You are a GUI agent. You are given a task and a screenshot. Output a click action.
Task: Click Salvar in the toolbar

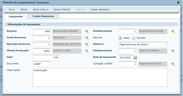tap(24, 9)
